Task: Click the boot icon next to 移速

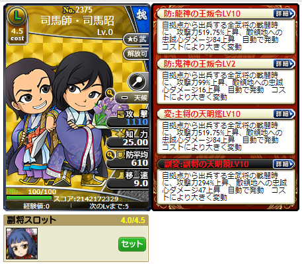Action: tap(120, 175)
